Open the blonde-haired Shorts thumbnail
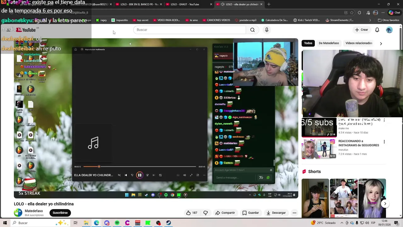This screenshot has height=227, width=403. (372, 198)
